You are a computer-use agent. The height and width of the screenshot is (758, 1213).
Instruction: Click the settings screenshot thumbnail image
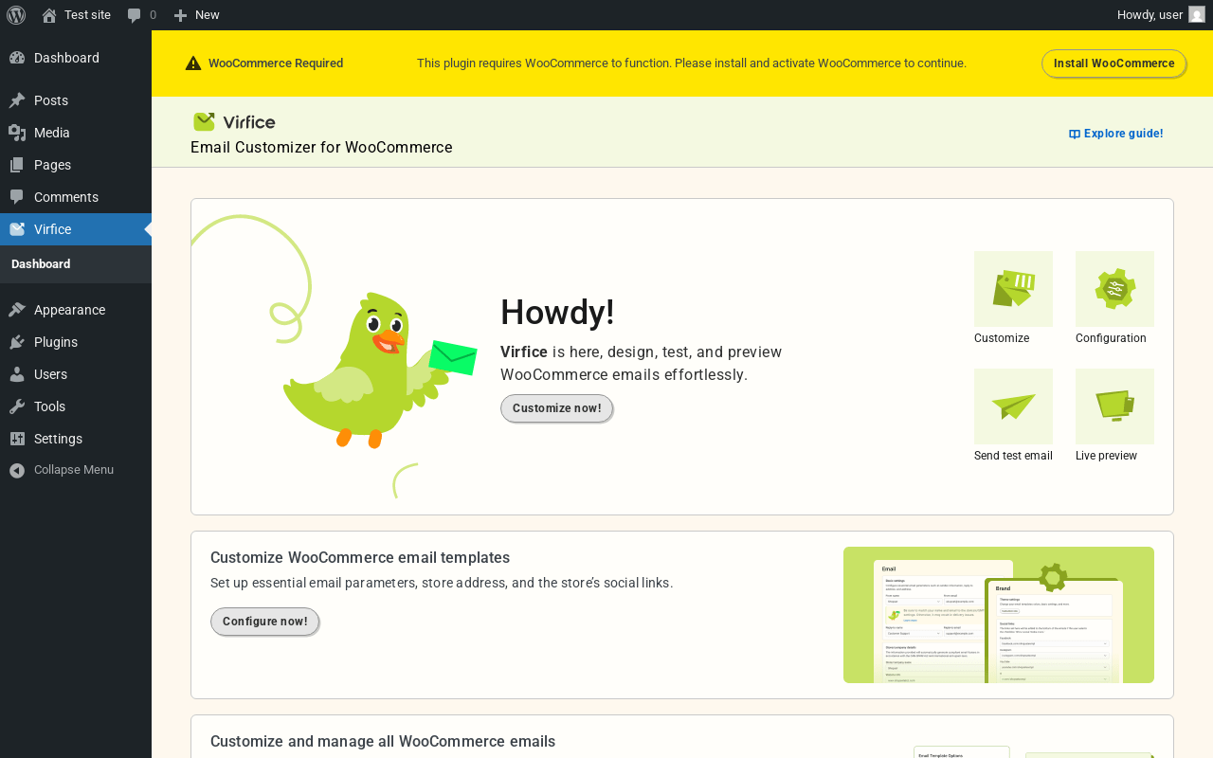(x=999, y=615)
